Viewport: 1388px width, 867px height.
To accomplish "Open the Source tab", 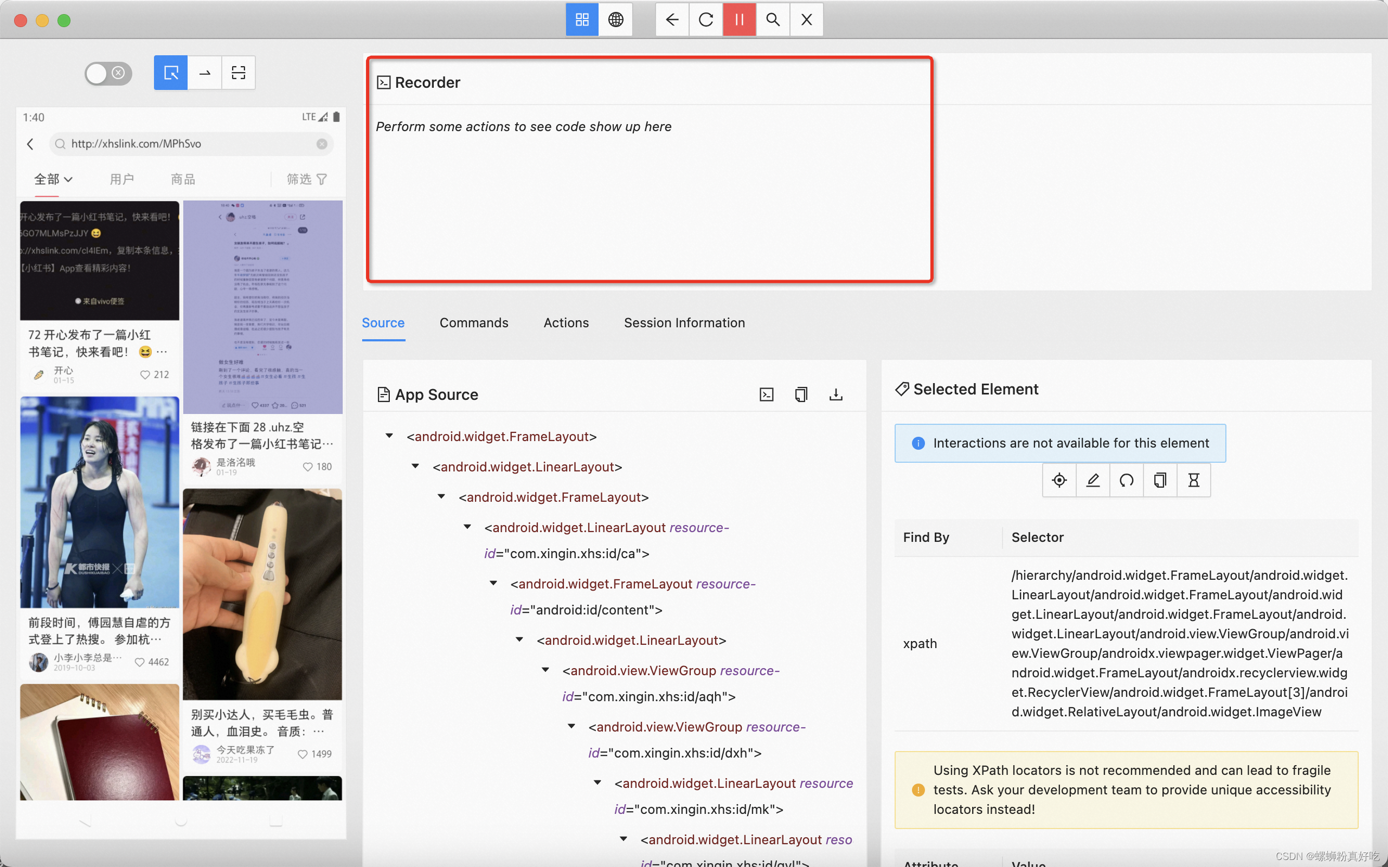I will coord(383,323).
